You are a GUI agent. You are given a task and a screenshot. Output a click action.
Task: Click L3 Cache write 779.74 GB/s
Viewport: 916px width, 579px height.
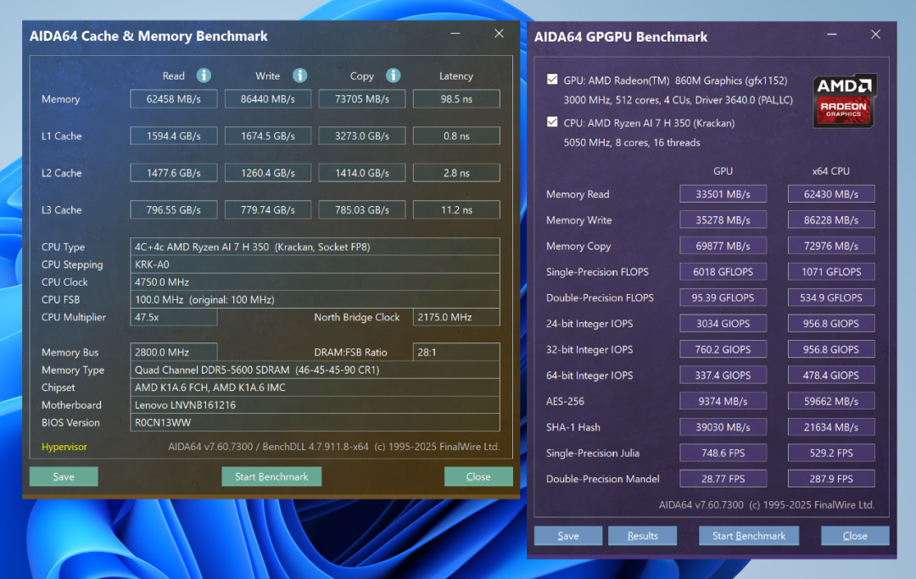(x=267, y=209)
